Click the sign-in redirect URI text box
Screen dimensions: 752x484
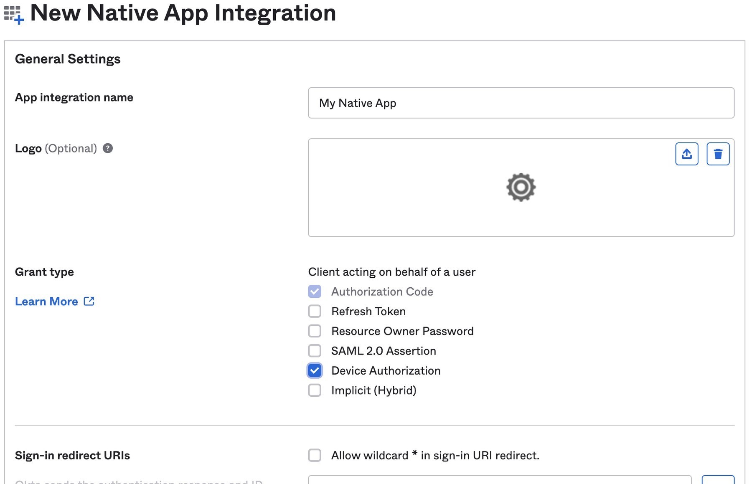point(499,480)
